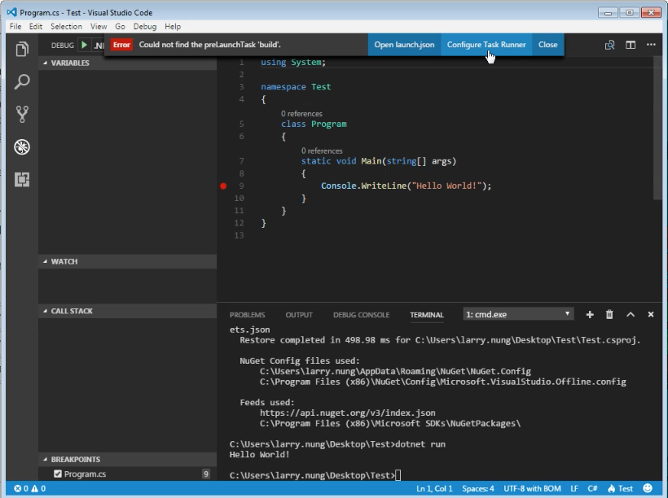Click the open changes preview icon
Screen dimensions: 668x498
coord(609,45)
